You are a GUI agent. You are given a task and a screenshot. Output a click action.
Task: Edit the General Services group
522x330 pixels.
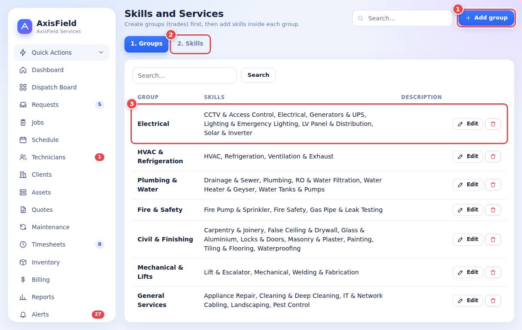point(468,300)
